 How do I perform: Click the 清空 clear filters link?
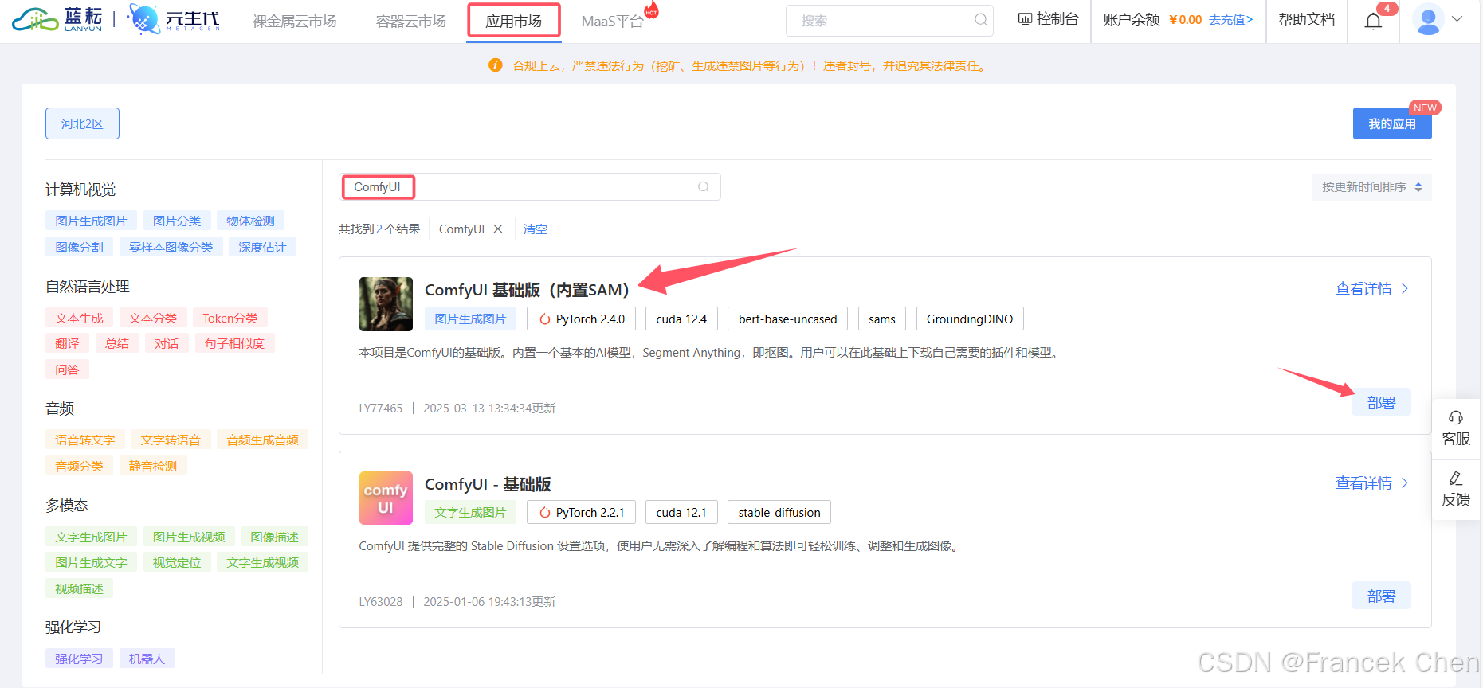click(x=536, y=229)
